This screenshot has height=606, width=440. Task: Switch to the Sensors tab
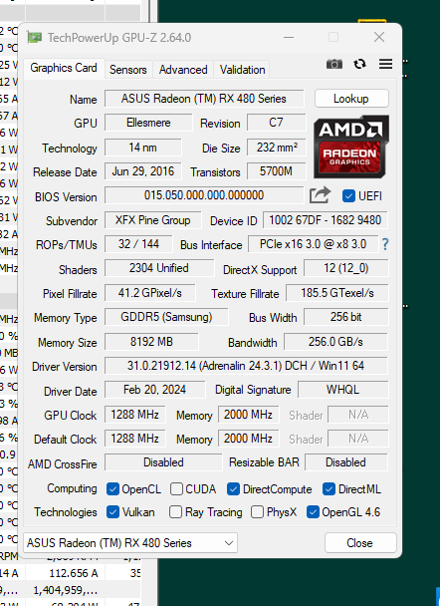click(128, 70)
